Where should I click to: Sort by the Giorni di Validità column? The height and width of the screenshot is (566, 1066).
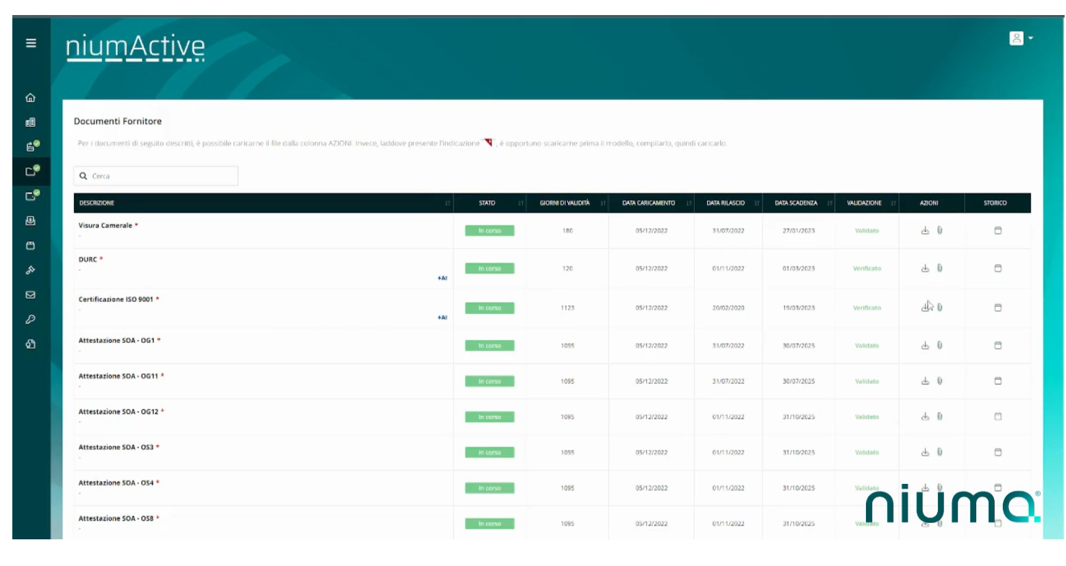(604, 203)
